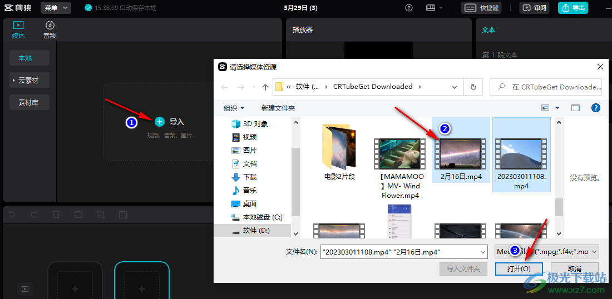Select MAMAMOO MV- Wind Flower.mp4 file
The height and width of the screenshot is (299, 612).
click(399, 168)
